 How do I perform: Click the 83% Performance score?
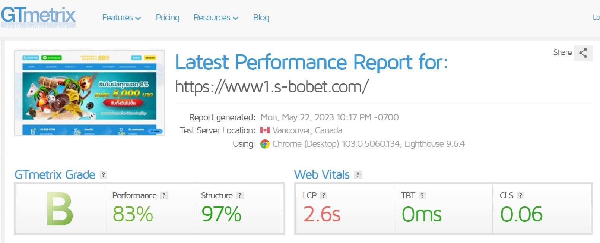tap(133, 214)
